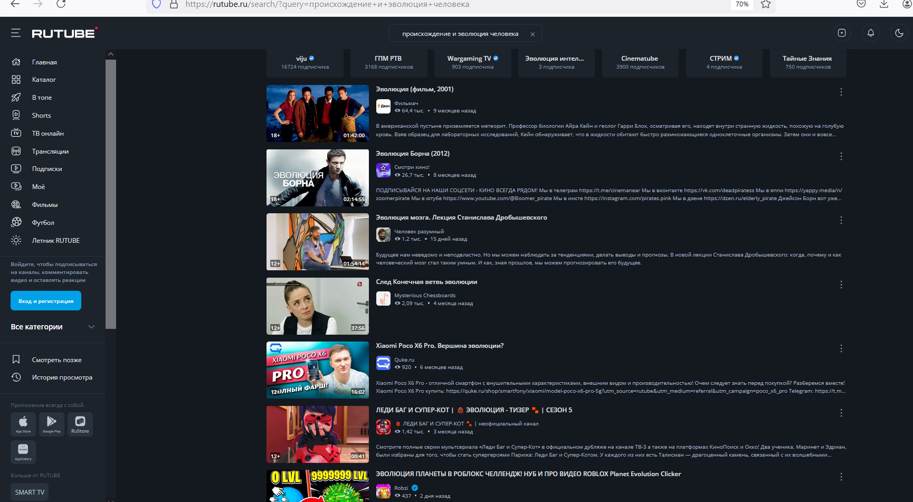Screen dimensions: 913x502
Task: Open Эволюция Борна thumbnail
Action: click(x=318, y=178)
